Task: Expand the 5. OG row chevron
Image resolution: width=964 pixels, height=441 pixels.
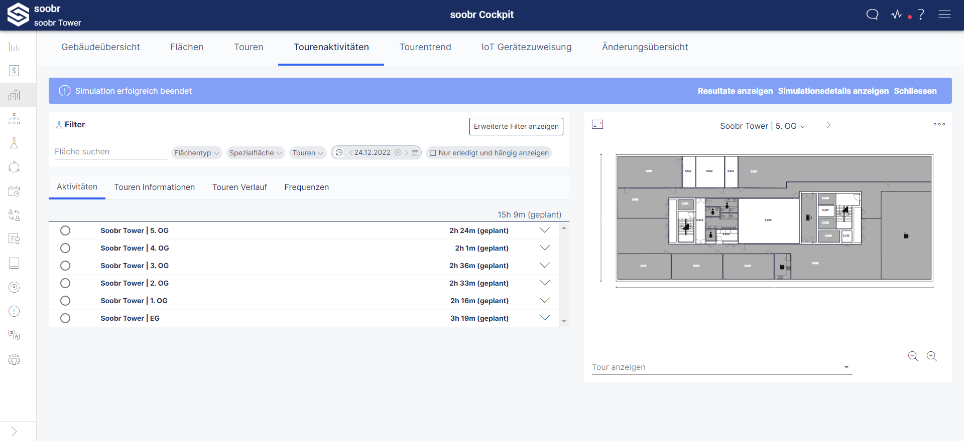Action: click(545, 231)
